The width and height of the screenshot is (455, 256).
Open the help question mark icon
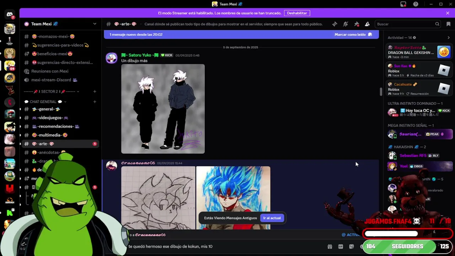(x=416, y=4)
